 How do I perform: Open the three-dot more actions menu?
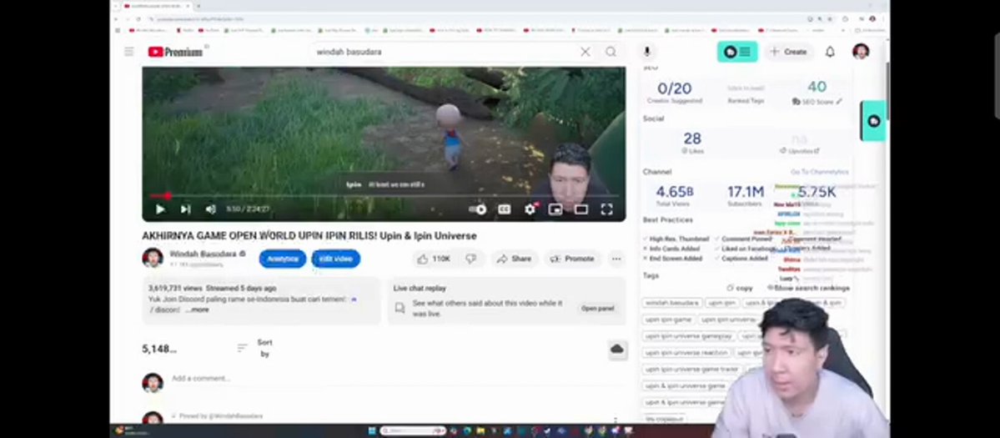point(616,259)
